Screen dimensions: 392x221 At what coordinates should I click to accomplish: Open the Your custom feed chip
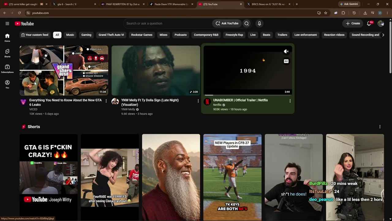coord(35,35)
